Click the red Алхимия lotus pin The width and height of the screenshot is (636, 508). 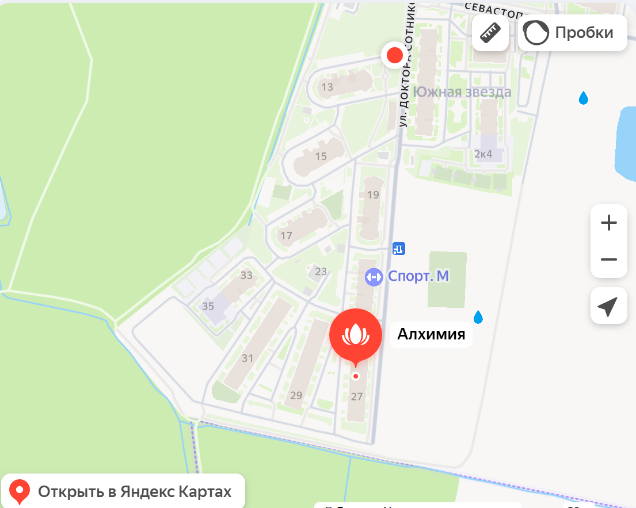click(356, 337)
